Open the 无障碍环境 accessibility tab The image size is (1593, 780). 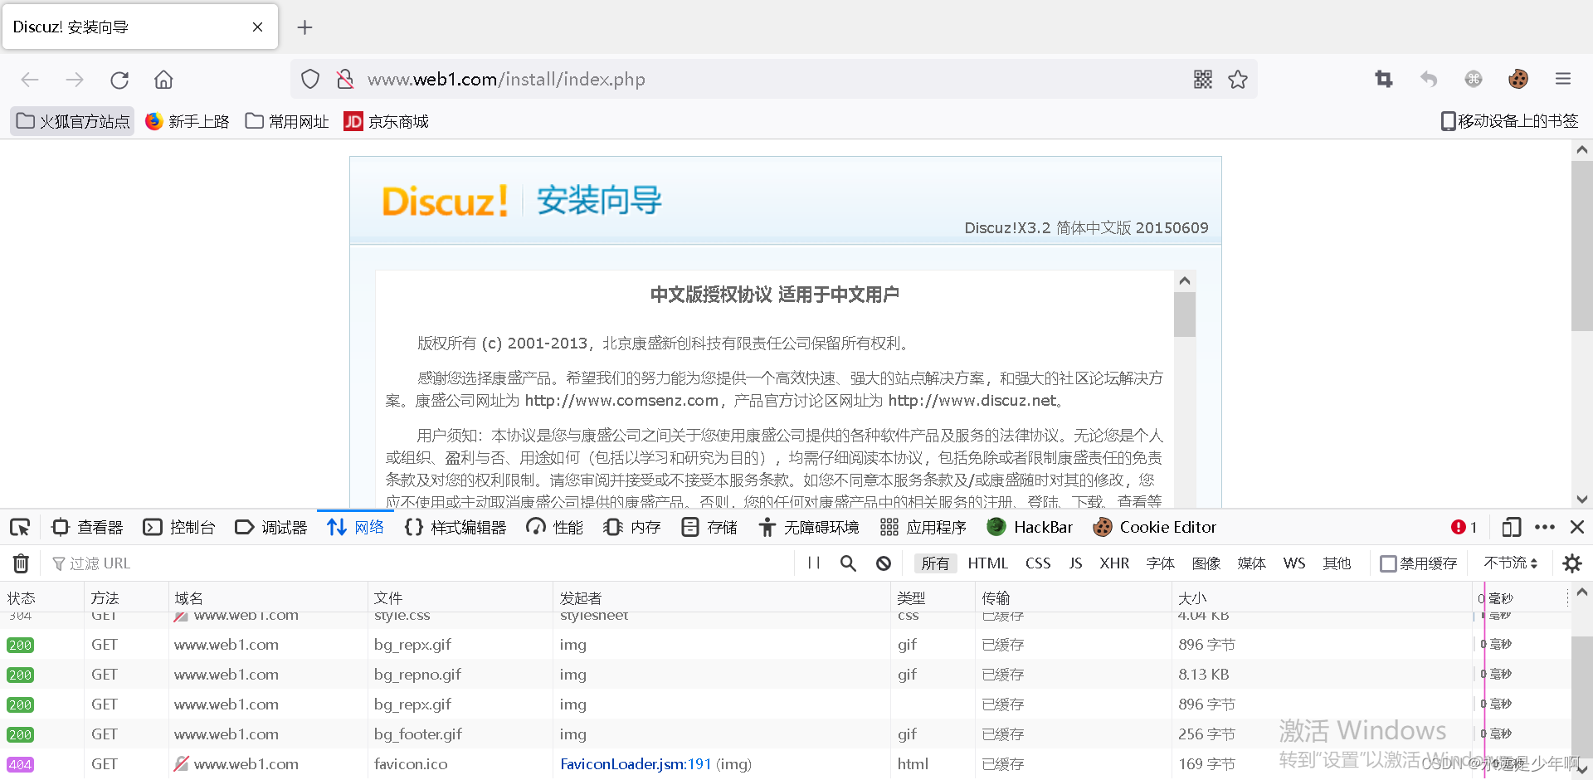click(809, 527)
